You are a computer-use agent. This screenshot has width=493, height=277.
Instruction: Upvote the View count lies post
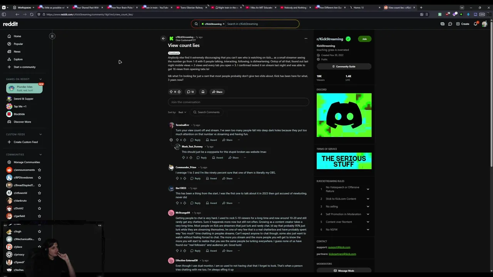click(x=171, y=92)
